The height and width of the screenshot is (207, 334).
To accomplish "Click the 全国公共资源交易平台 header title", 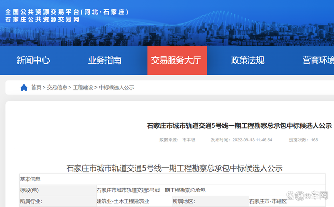I will 67,12.
